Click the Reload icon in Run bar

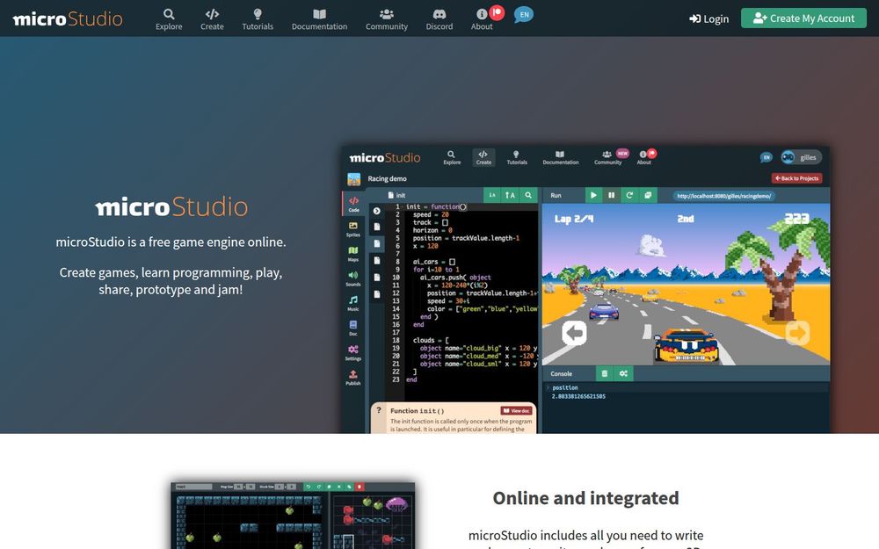coord(629,195)
